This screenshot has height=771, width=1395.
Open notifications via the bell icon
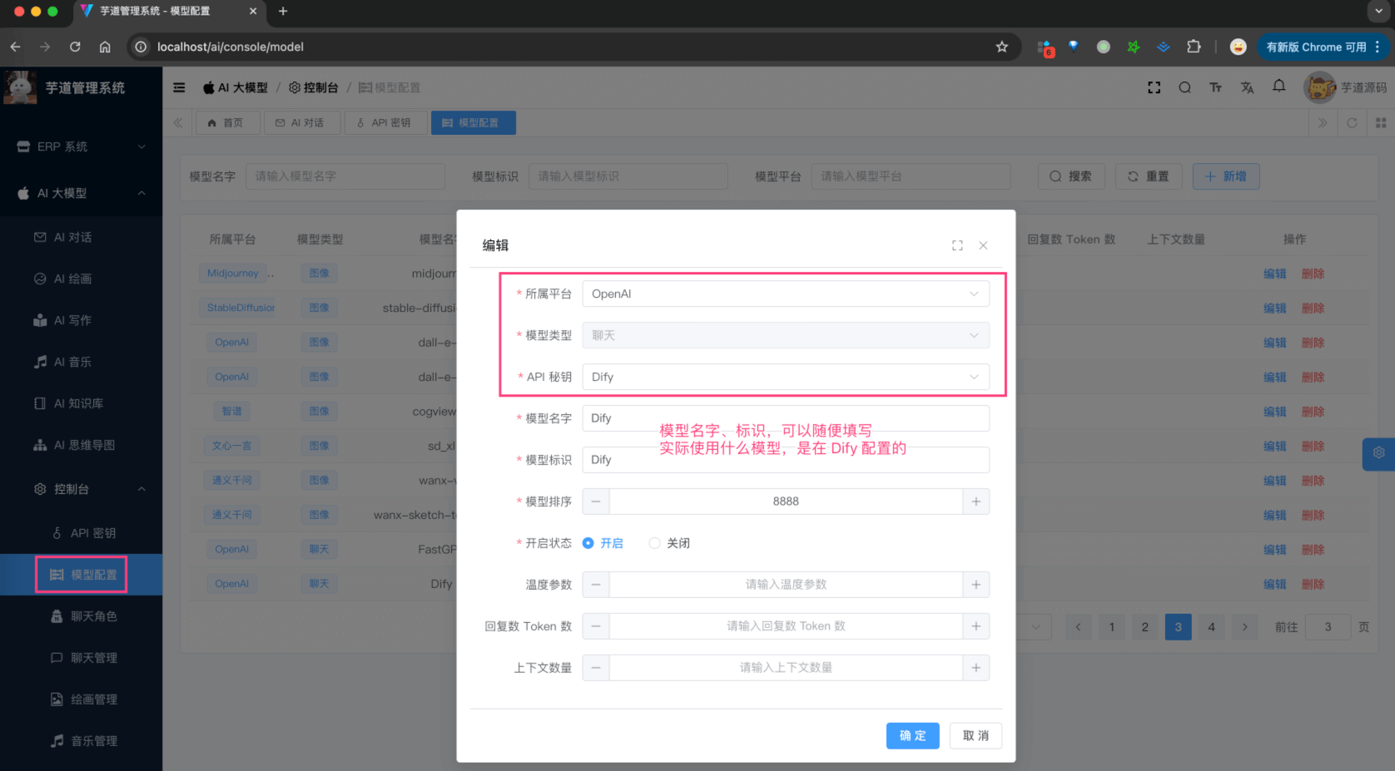[1278, 87]
